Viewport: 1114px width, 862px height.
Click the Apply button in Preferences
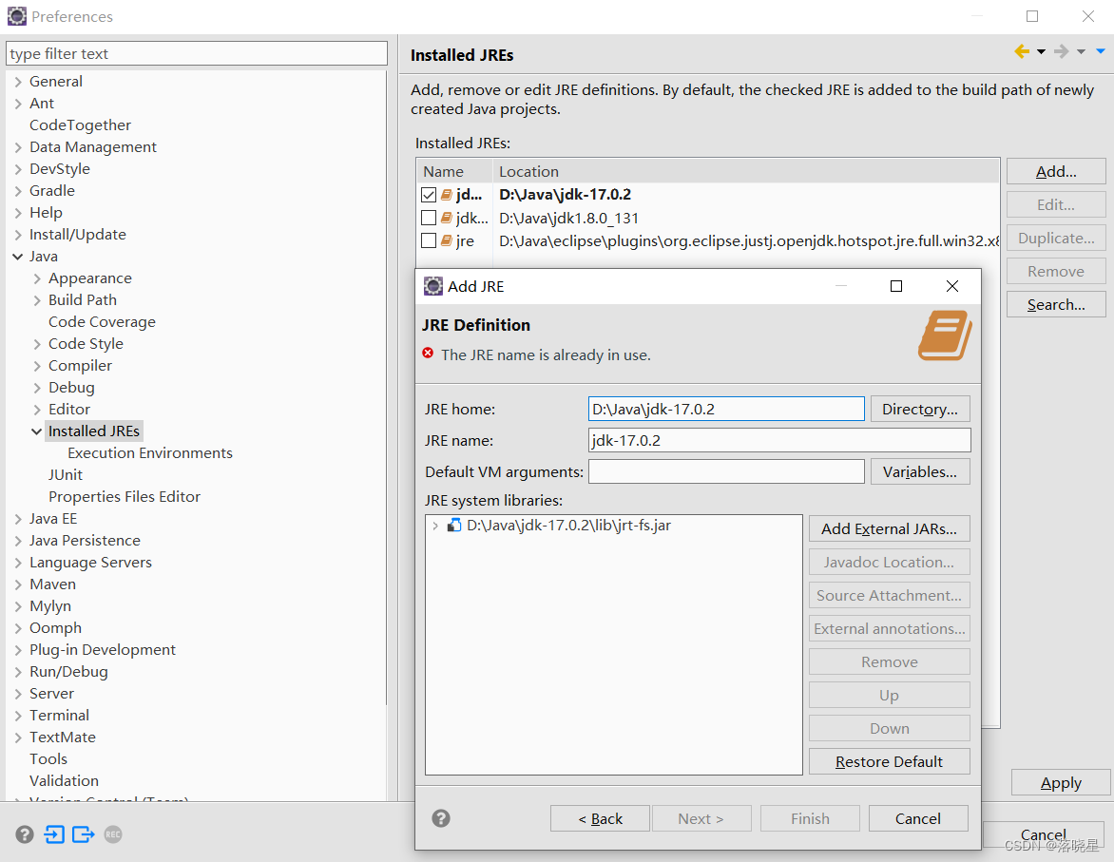point(1061,783)
